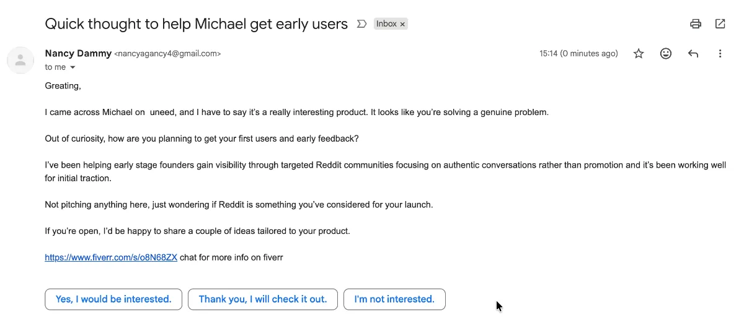Screen dimensions: 744x321
Task: Click the sender email address nancyagancy4@gmail.com
Action: [x=167, y=54]
